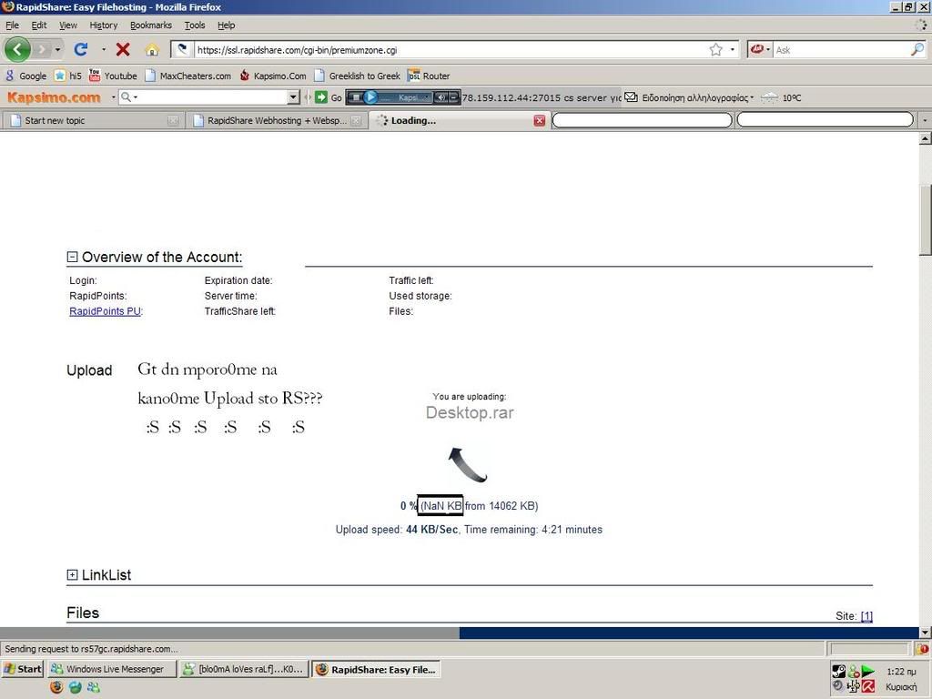This screenshot has width=932, height=699.
Task: Expand the LinkList section
Action: tap(73, 575)
